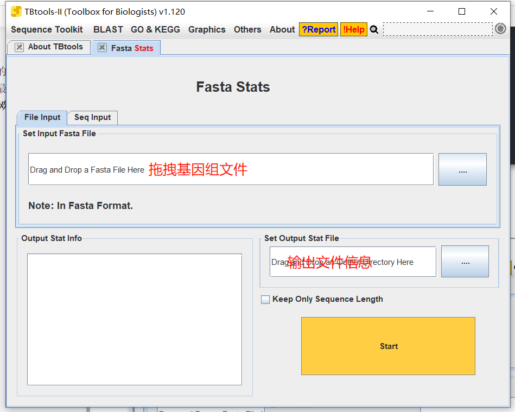Open the Sequence Toolkit menu
The image size is (515, 412).
click(47, 29)
